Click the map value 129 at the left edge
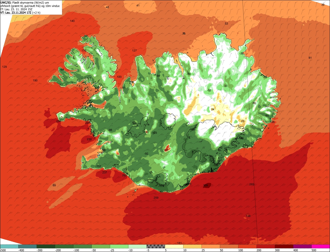Screen dimensions: 330x252 (4, 67)
